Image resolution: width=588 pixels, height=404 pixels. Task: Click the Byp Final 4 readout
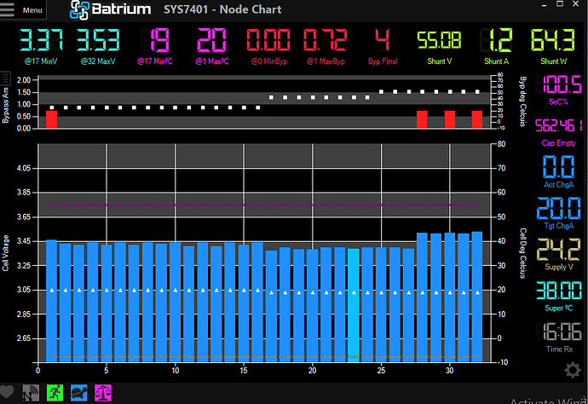coord(381,39)
